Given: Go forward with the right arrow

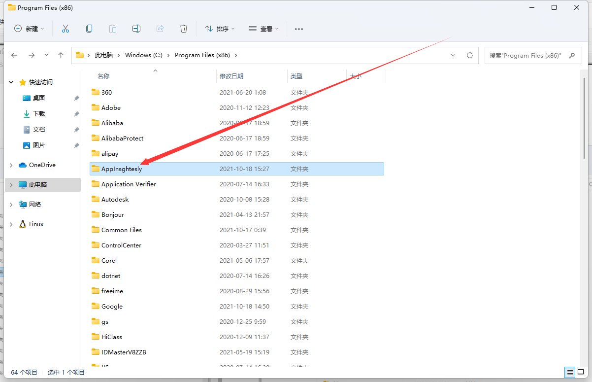Looking at the screenshot, I should pyautogui.click(x=32, y=55).
